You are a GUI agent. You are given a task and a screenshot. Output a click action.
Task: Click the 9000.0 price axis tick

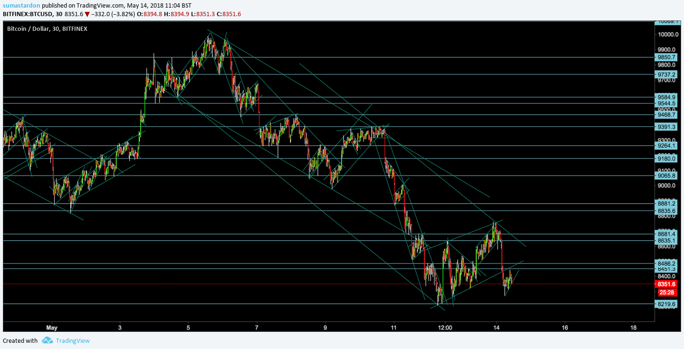[667, 186]
